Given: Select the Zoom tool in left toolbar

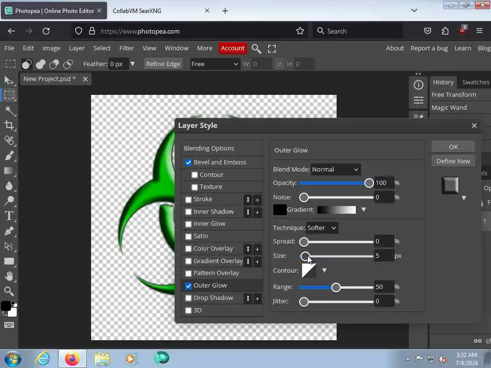Looking at the screenshot, I should click(x=9, y=291).
